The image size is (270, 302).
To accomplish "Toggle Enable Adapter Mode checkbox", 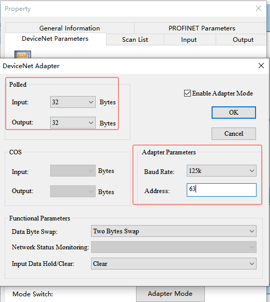I will [187, 93].
